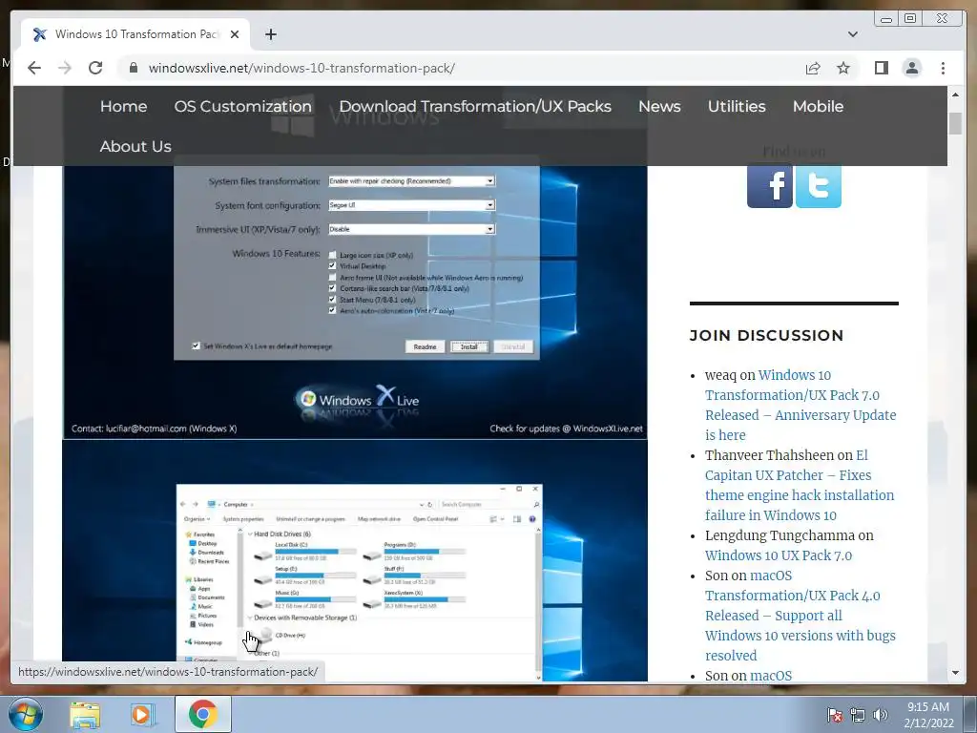977x733 pixels.
Task: Click the Chrome taskbar icon
Action: 202,714
